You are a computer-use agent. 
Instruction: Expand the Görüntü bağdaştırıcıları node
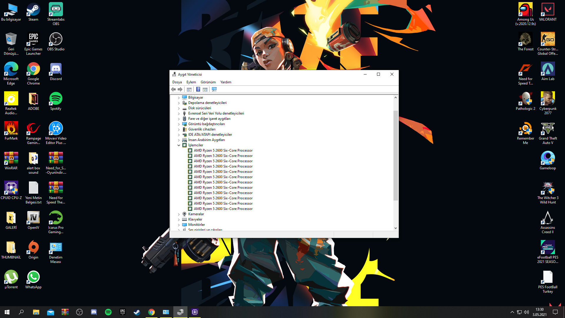coord(179,124)
